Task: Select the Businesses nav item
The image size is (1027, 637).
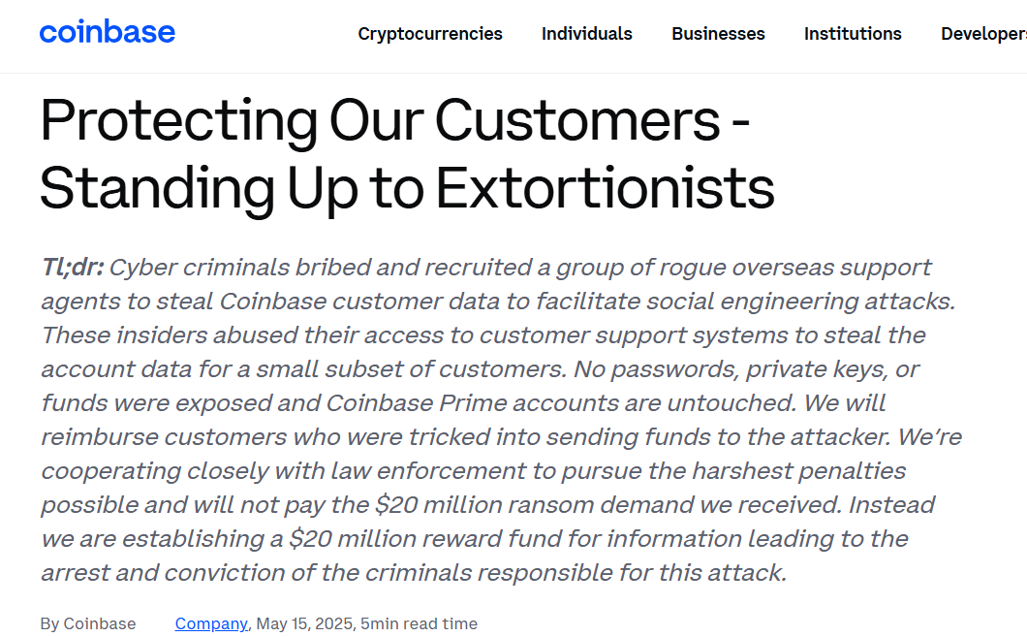Action: pos(719,33)
